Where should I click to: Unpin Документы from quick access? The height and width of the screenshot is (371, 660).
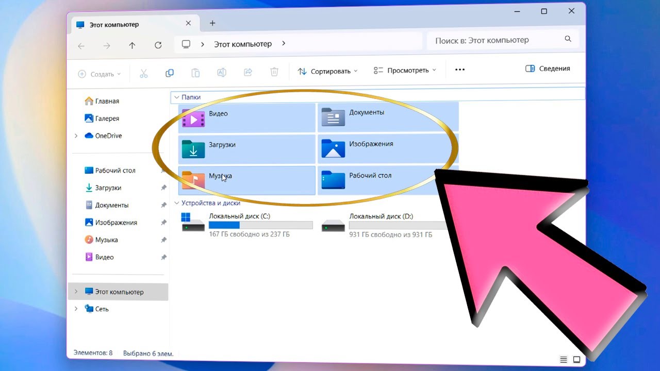point(163,205)
